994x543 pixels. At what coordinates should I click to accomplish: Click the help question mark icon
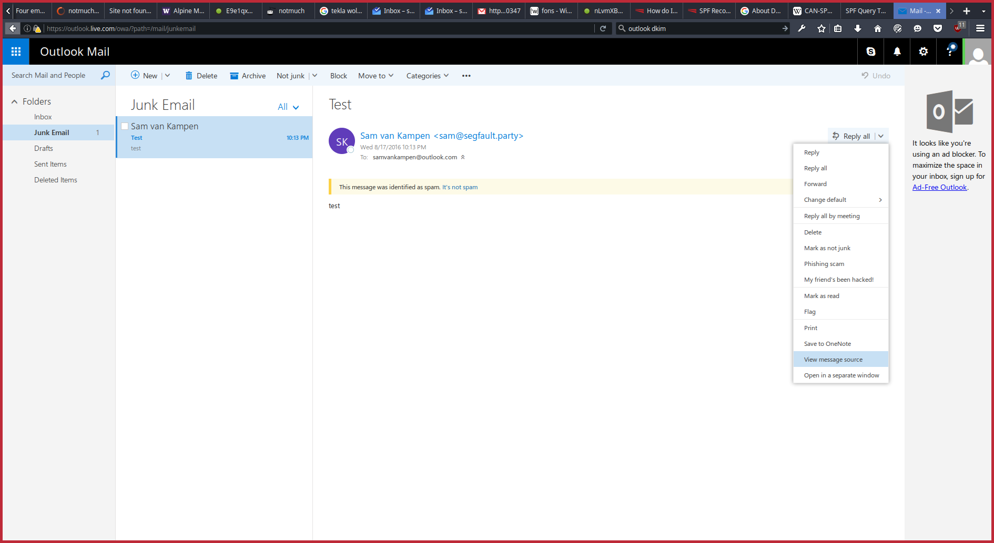tap(950, 52)
